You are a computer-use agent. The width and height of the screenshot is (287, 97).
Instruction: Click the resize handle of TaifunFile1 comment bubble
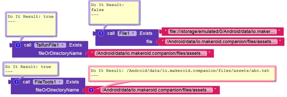tap(55, 35)
